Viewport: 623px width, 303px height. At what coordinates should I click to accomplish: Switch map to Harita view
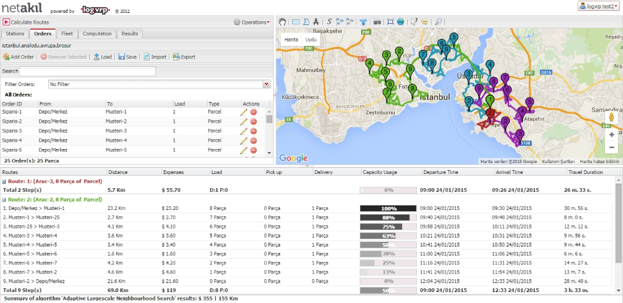coord(292,40)
